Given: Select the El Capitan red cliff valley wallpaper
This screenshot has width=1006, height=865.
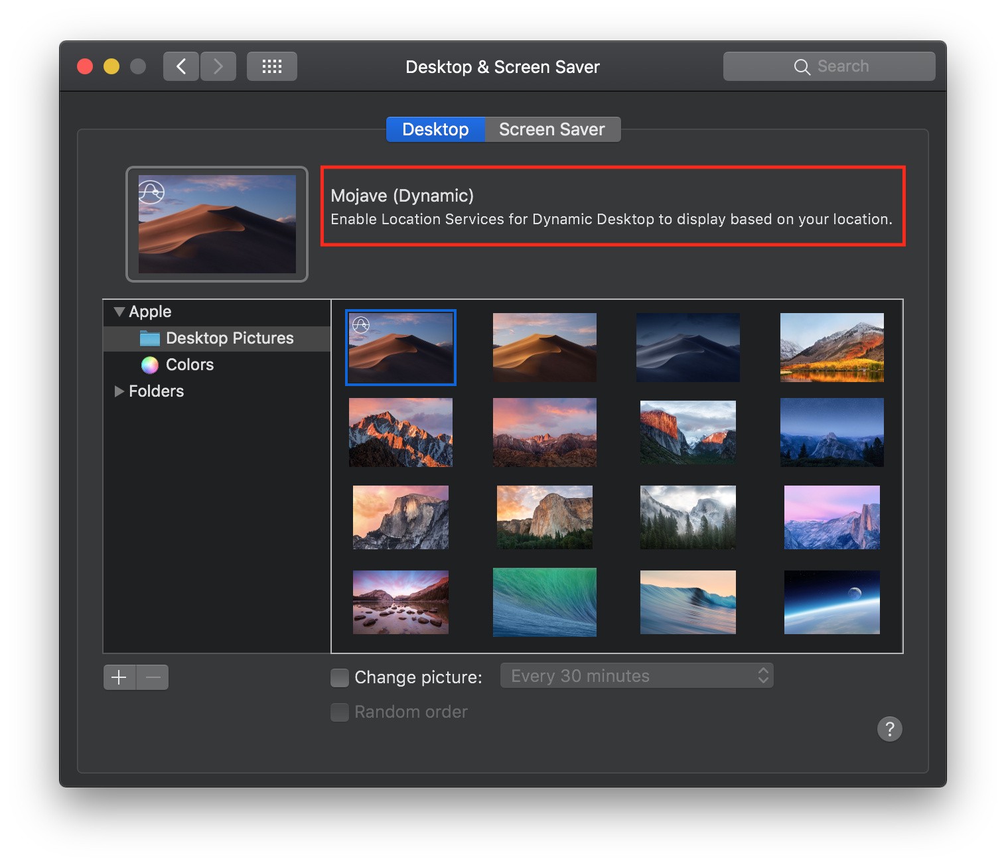Looking at the screenshot, I should (688, 432).
